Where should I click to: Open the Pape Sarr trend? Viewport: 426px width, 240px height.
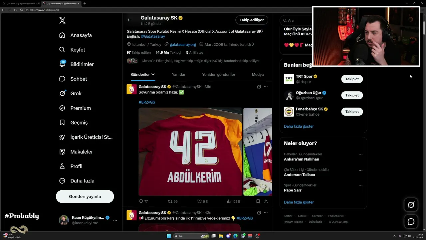click(293, 190)
